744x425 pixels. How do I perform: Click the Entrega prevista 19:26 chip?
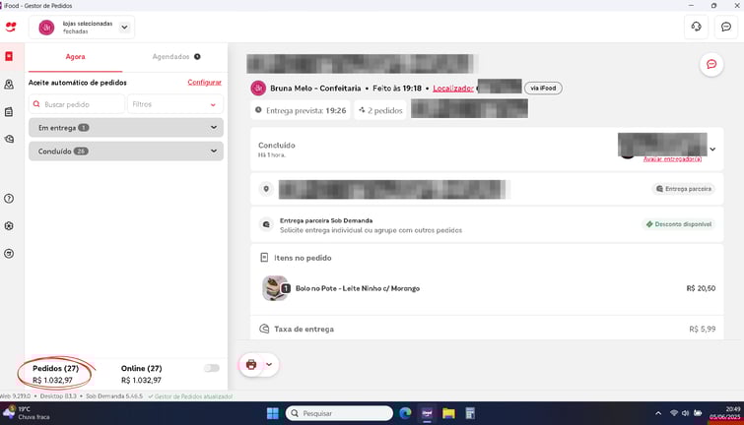(x=301, y=110)
